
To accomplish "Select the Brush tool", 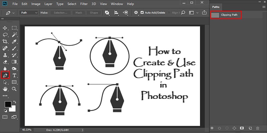I will pos(14,48).
